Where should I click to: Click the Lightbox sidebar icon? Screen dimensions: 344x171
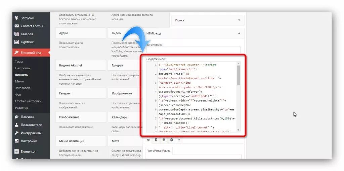coord(16,42)
